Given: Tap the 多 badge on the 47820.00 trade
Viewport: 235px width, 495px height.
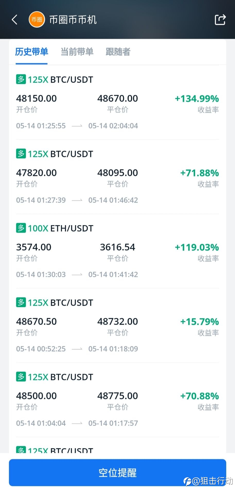Looking at the screenshot, I should coord(21,154).
